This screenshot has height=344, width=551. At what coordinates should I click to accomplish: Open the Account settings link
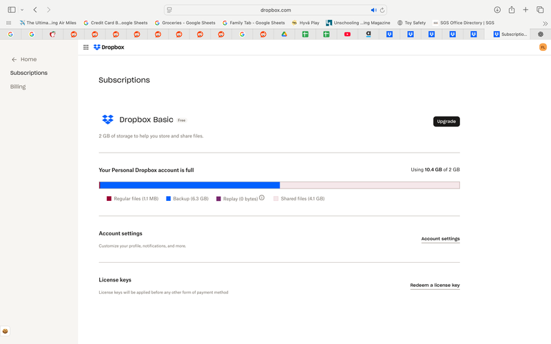[x=440, y=239]
